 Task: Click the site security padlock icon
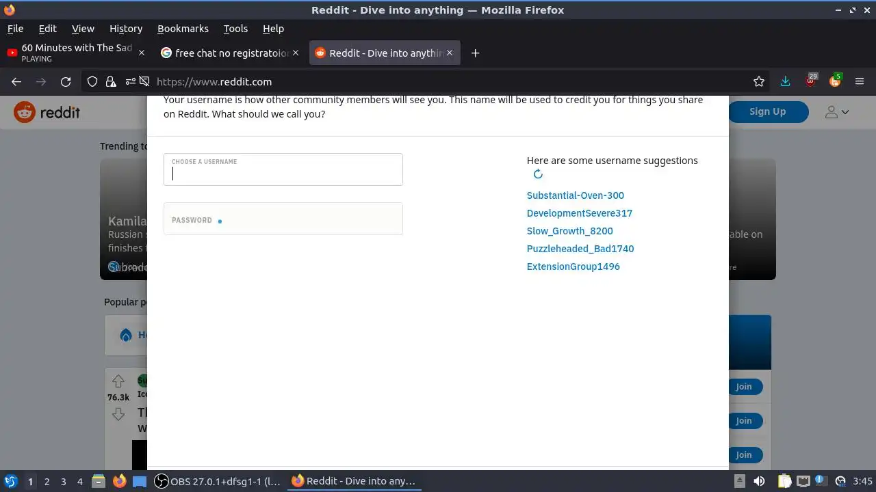coord(110,81)
